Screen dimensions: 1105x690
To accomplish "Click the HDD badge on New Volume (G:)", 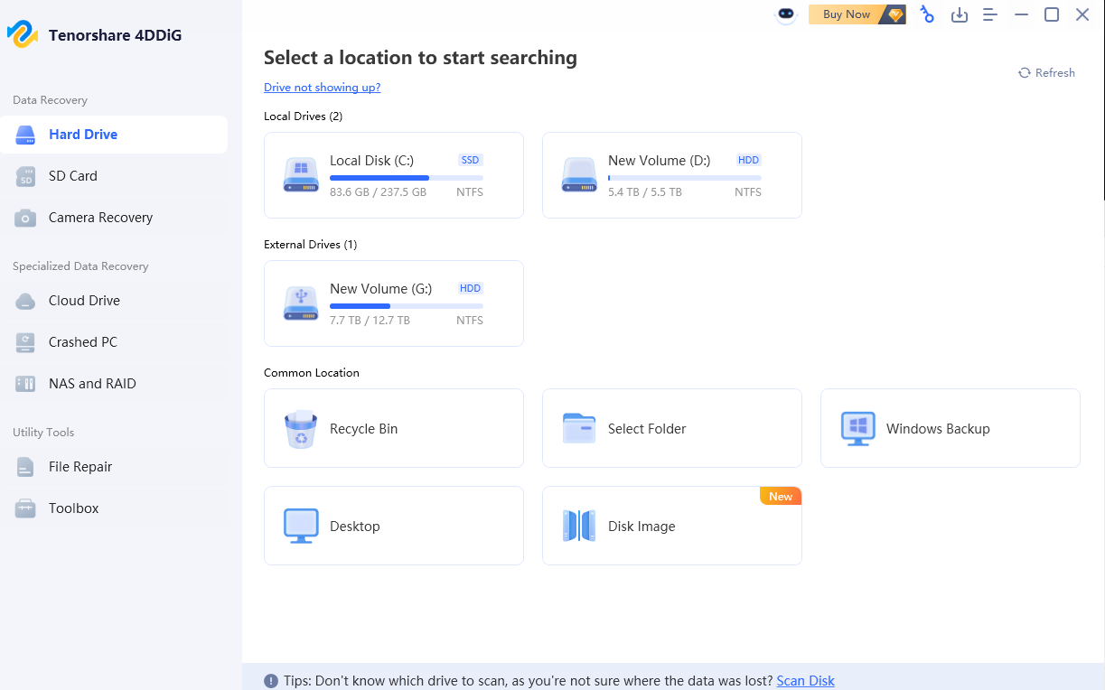I will point(471,288).
